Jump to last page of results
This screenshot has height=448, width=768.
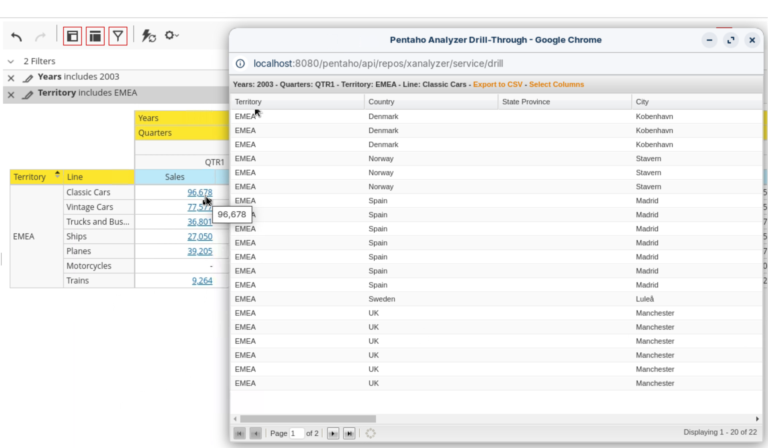click(349, 434)
